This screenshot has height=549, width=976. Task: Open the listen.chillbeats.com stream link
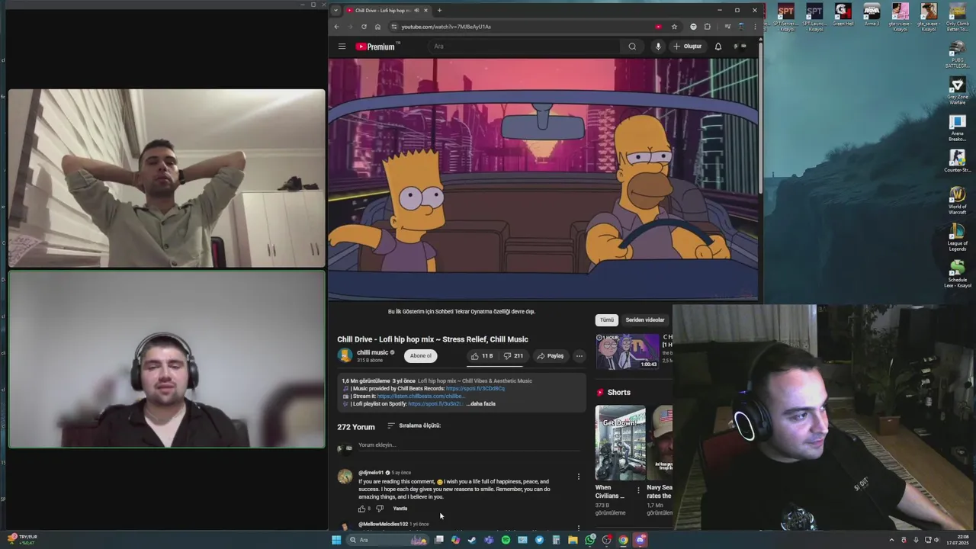[420, 396]
